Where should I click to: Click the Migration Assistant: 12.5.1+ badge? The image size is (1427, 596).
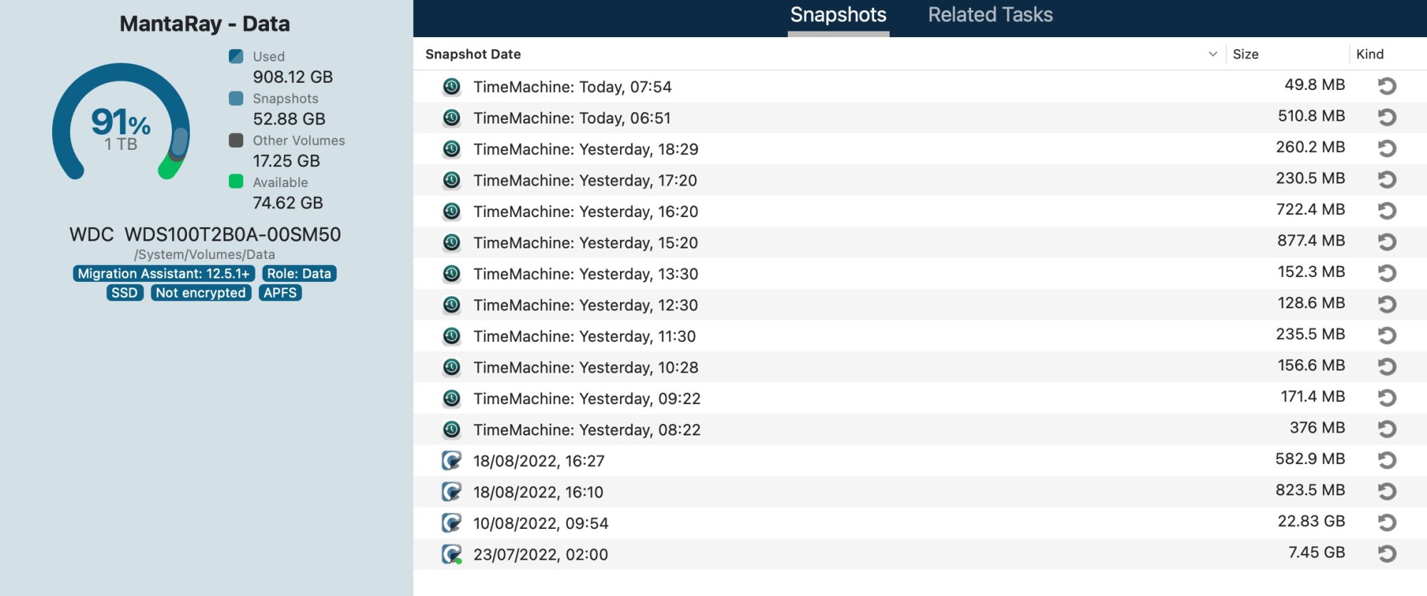click(x=163, y=273)
